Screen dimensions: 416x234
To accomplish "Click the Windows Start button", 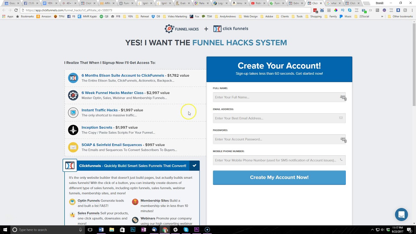I will 5,230.
